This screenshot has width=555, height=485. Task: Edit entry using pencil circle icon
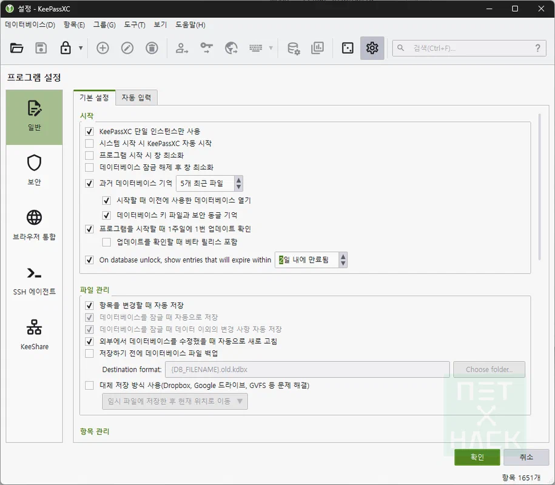[x=127, y=48]
